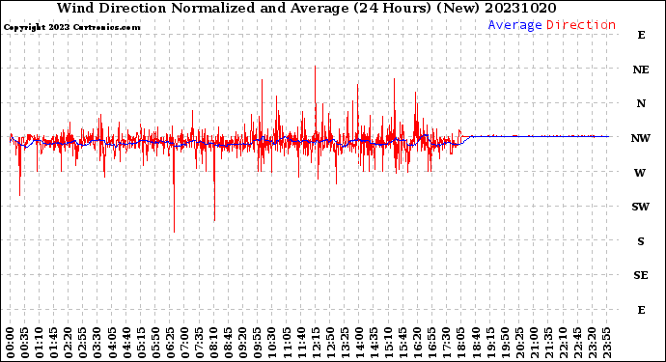Viewport: 666px width, 362px height.
Task: Click the "14:00" time axis label
Action: coord(359,343)
